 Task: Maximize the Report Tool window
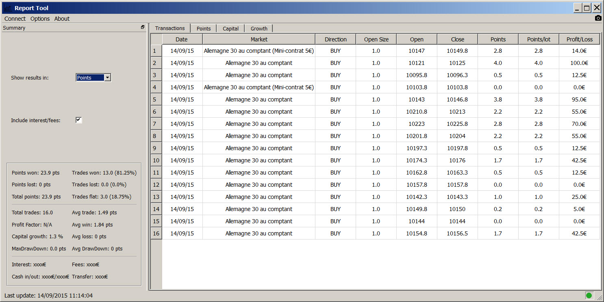click(x=587, y=8)
